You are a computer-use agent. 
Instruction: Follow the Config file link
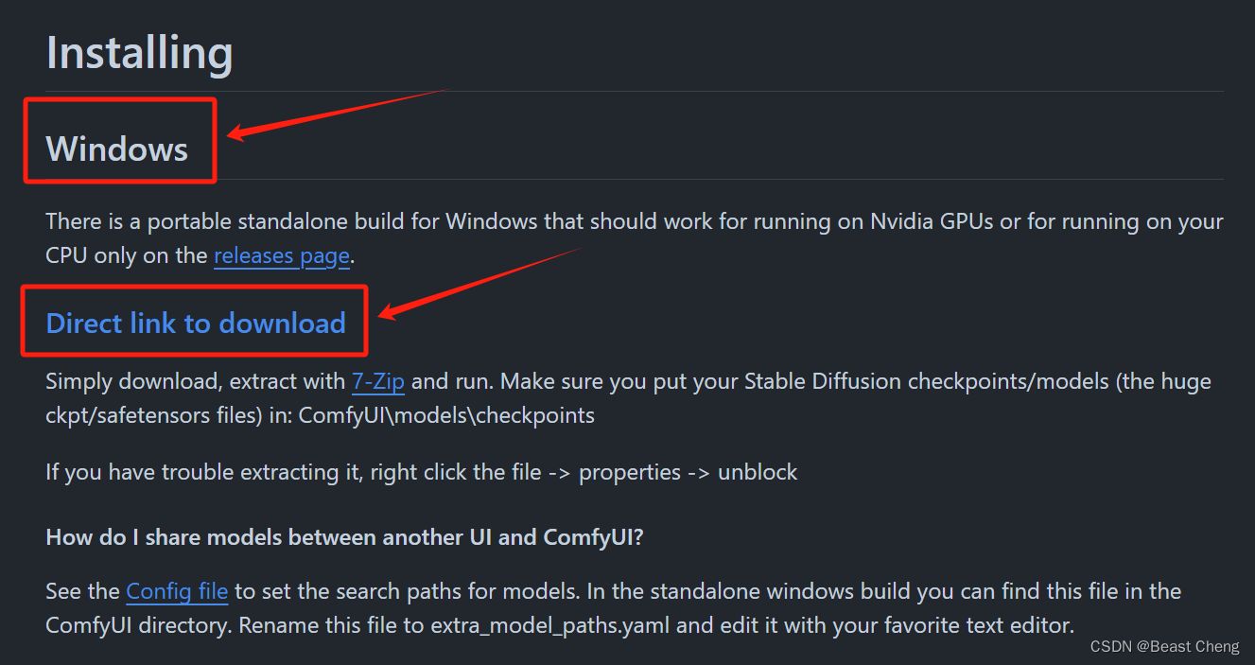177,592
